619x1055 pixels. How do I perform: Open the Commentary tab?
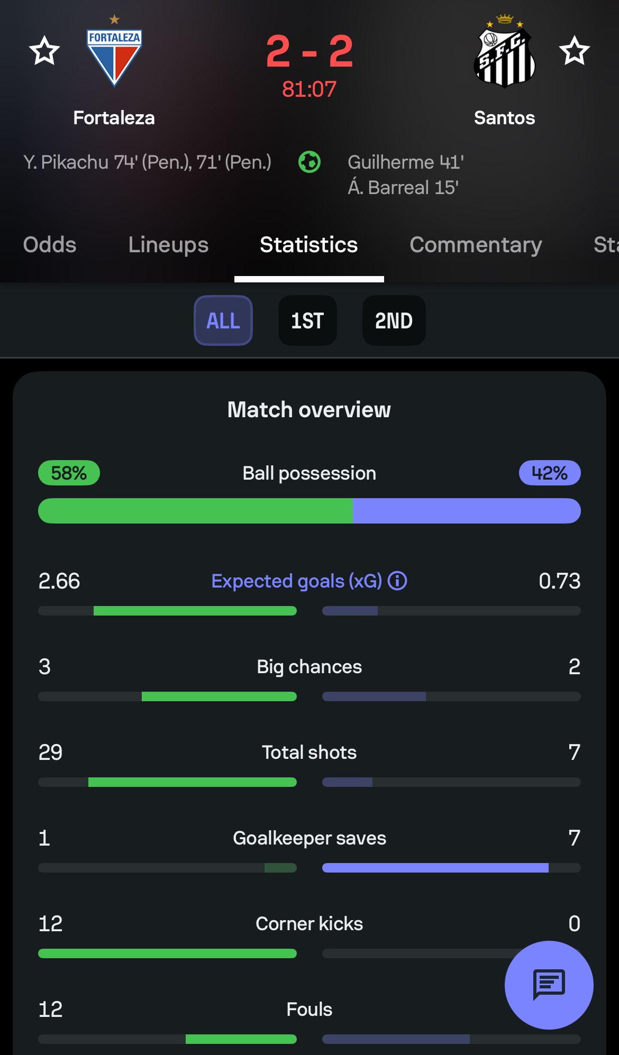[476, 245]
